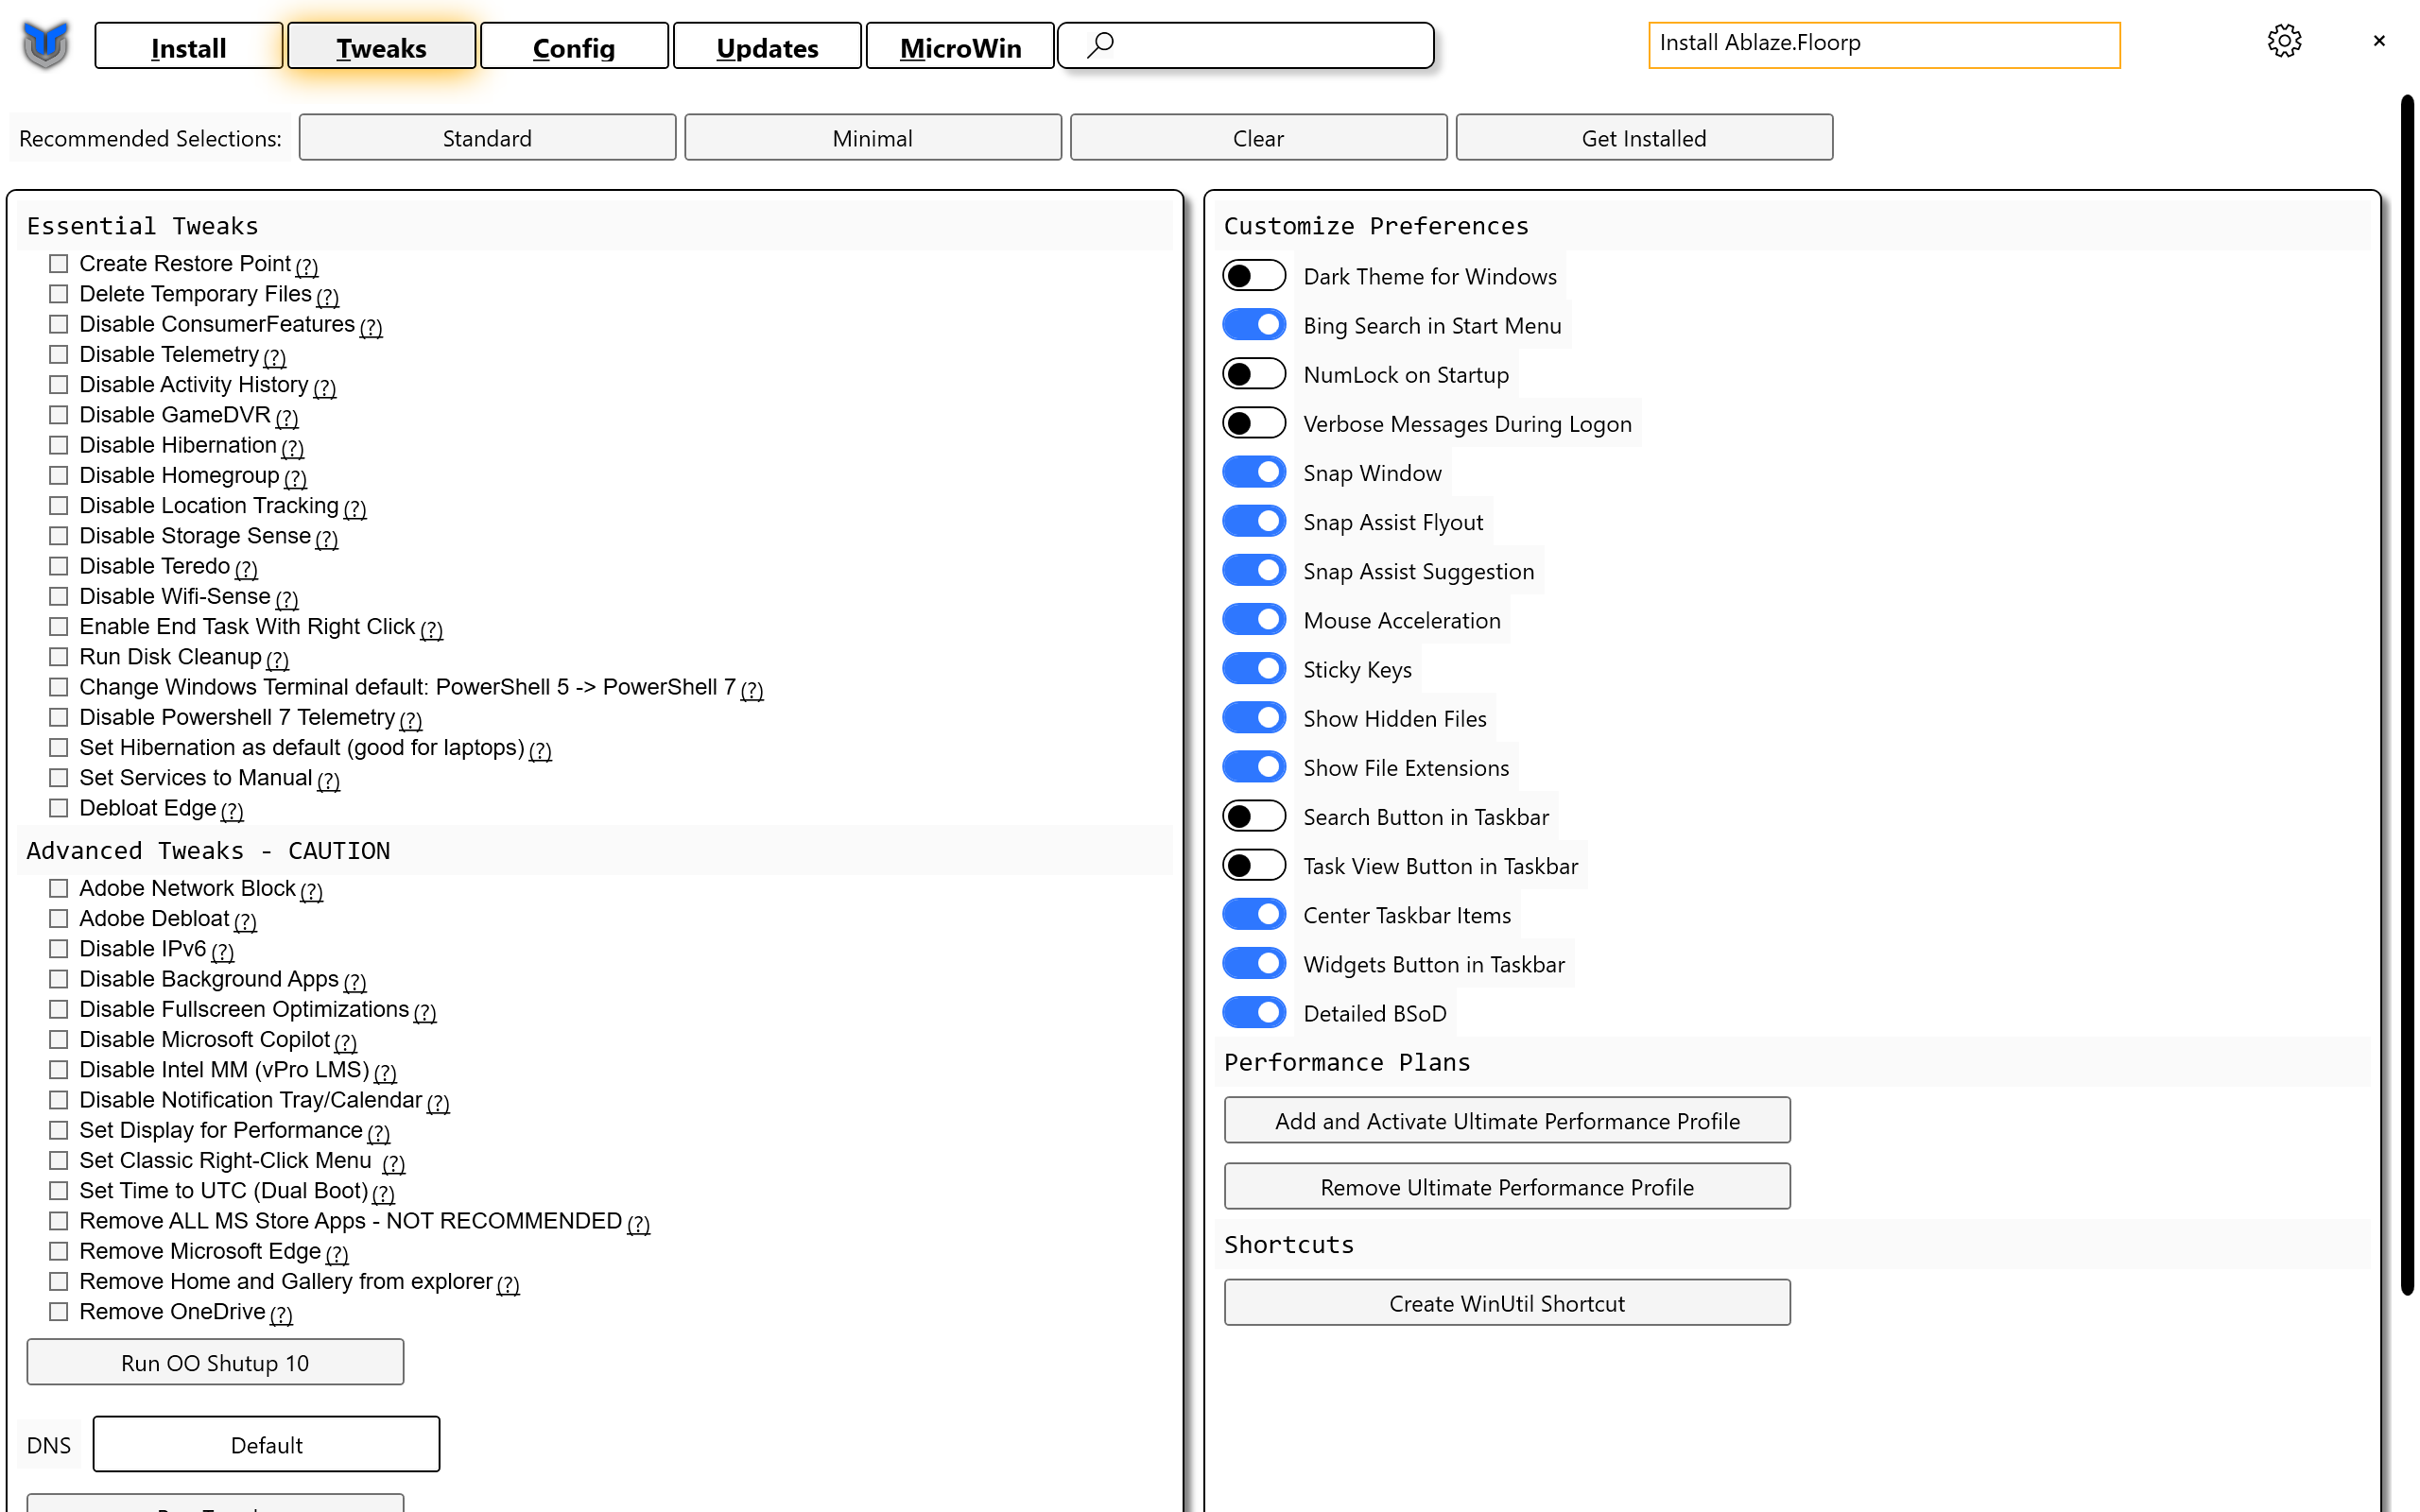
Task: Click Add and Activate Ultimate Performance Profile
Action: coord(1507,1120)
